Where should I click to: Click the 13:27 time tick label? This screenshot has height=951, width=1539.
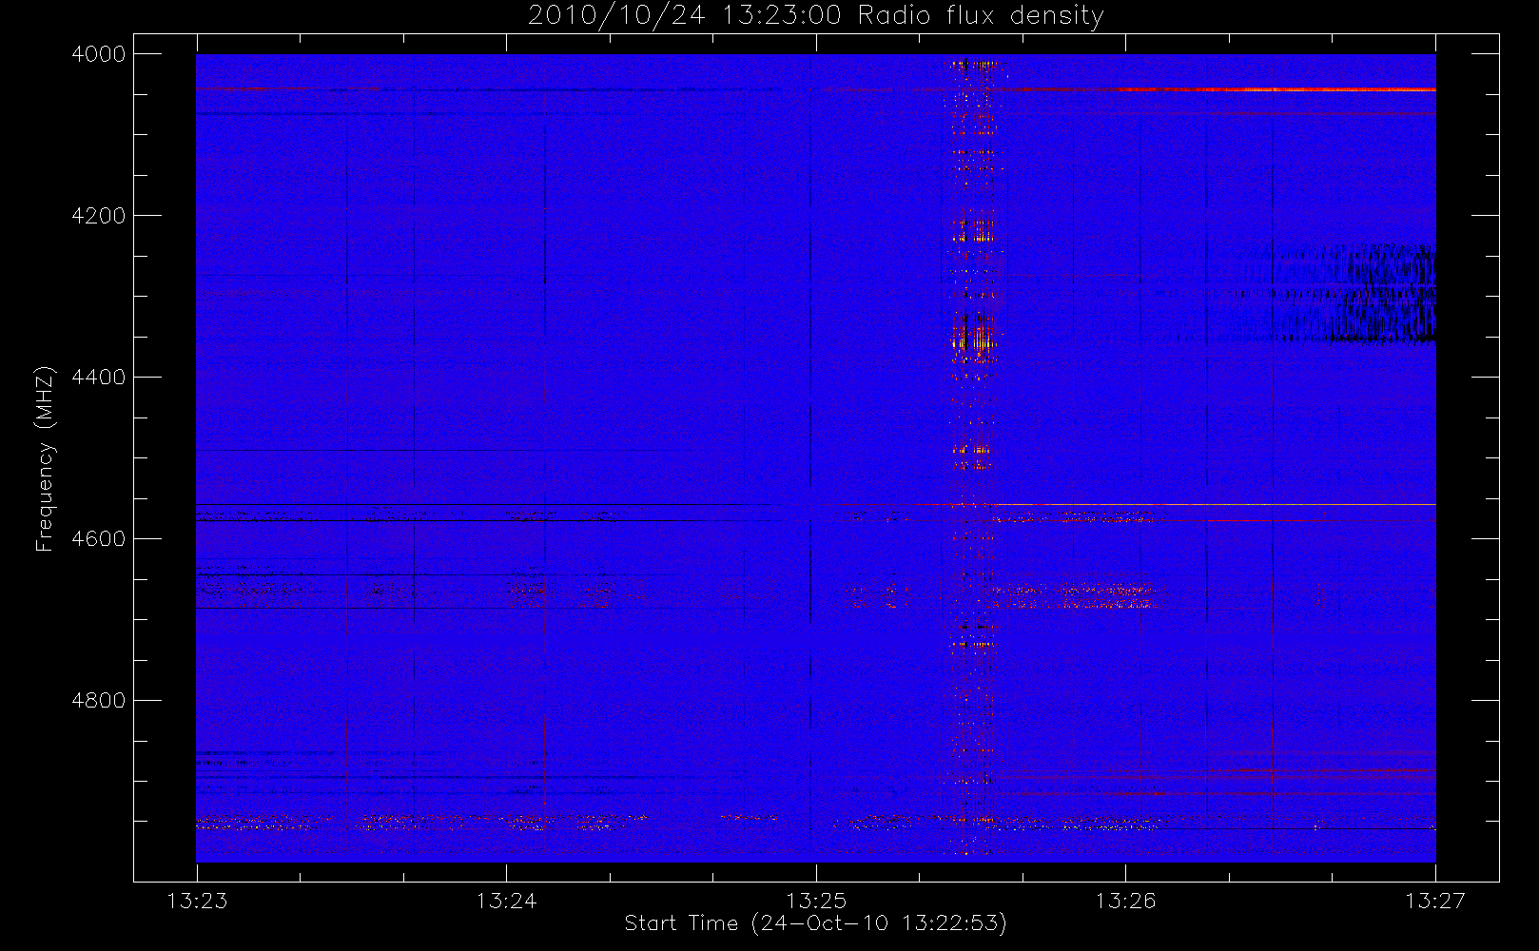[1435, 901]
